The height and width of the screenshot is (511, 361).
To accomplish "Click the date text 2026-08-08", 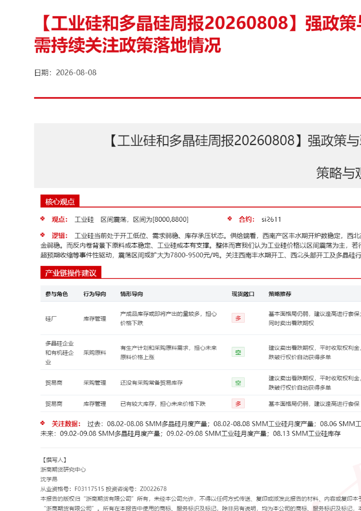I will (76, 73).
